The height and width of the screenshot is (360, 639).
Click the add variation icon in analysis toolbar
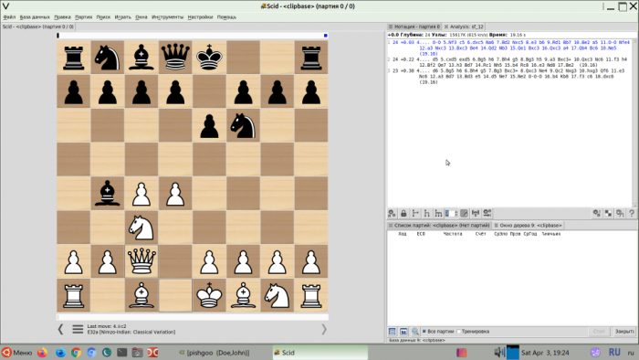(x=426, y=213)
